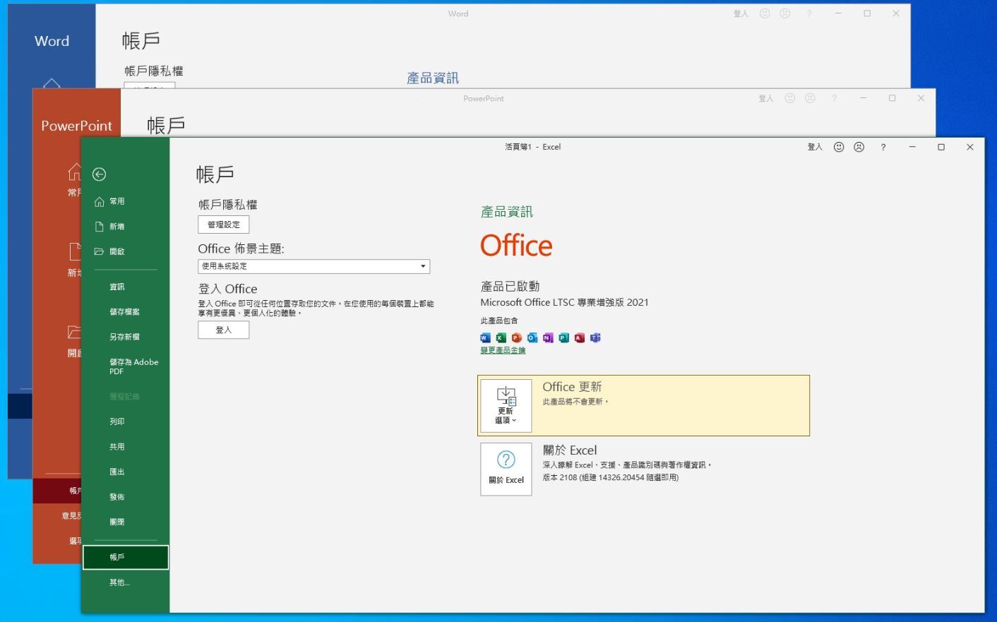Click the 變更產品金鑰 link
Viewport: 997px width, 622px height.
point(503,350)
